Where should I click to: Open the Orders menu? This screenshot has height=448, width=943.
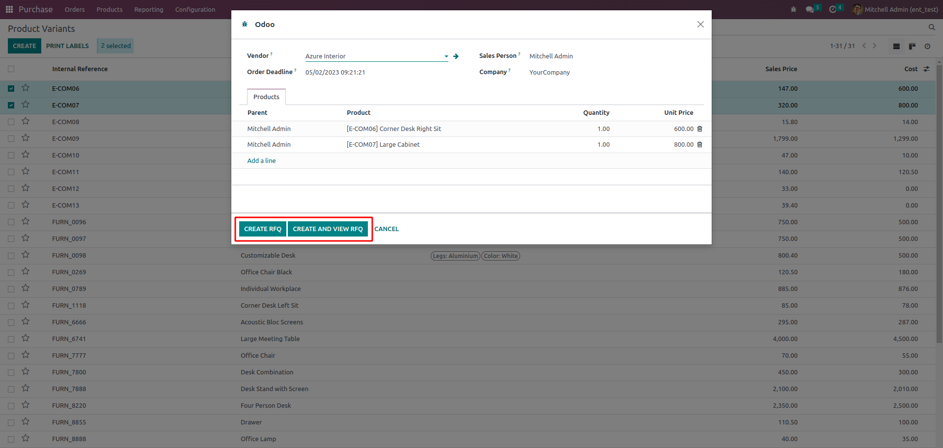(x=75, y=9)
